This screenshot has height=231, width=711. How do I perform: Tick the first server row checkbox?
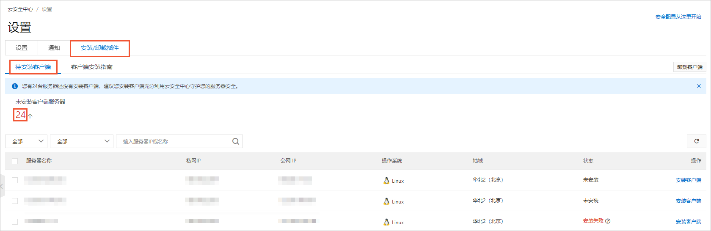[15, 180]
